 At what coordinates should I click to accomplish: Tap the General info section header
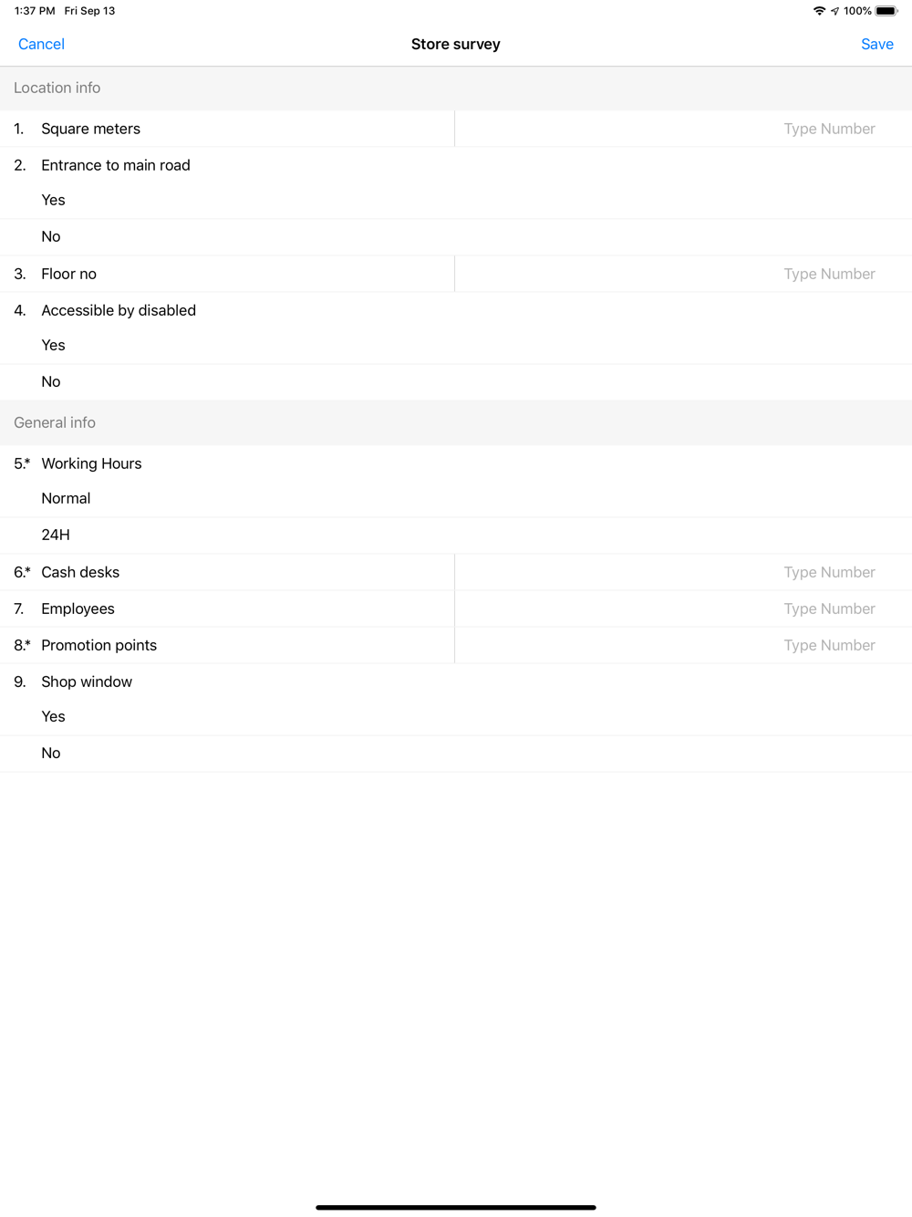[456, 423]
